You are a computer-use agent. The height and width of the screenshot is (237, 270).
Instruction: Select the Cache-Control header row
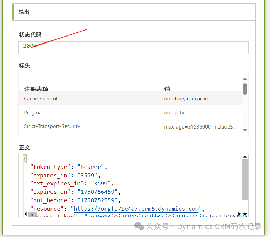[x=130, y=98]
